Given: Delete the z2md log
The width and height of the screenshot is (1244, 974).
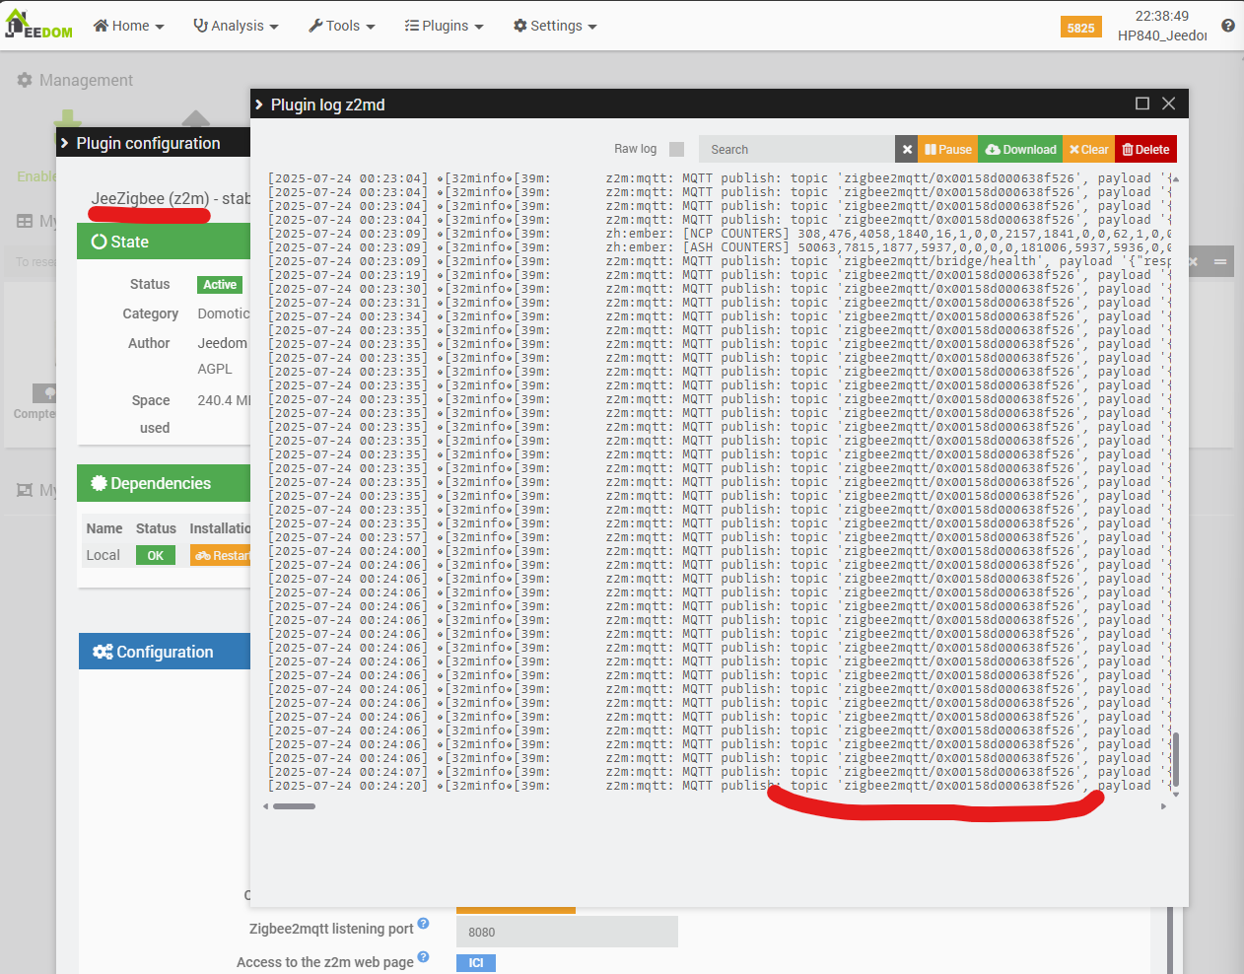Looking at the screenshot, I should (1145, 150).
